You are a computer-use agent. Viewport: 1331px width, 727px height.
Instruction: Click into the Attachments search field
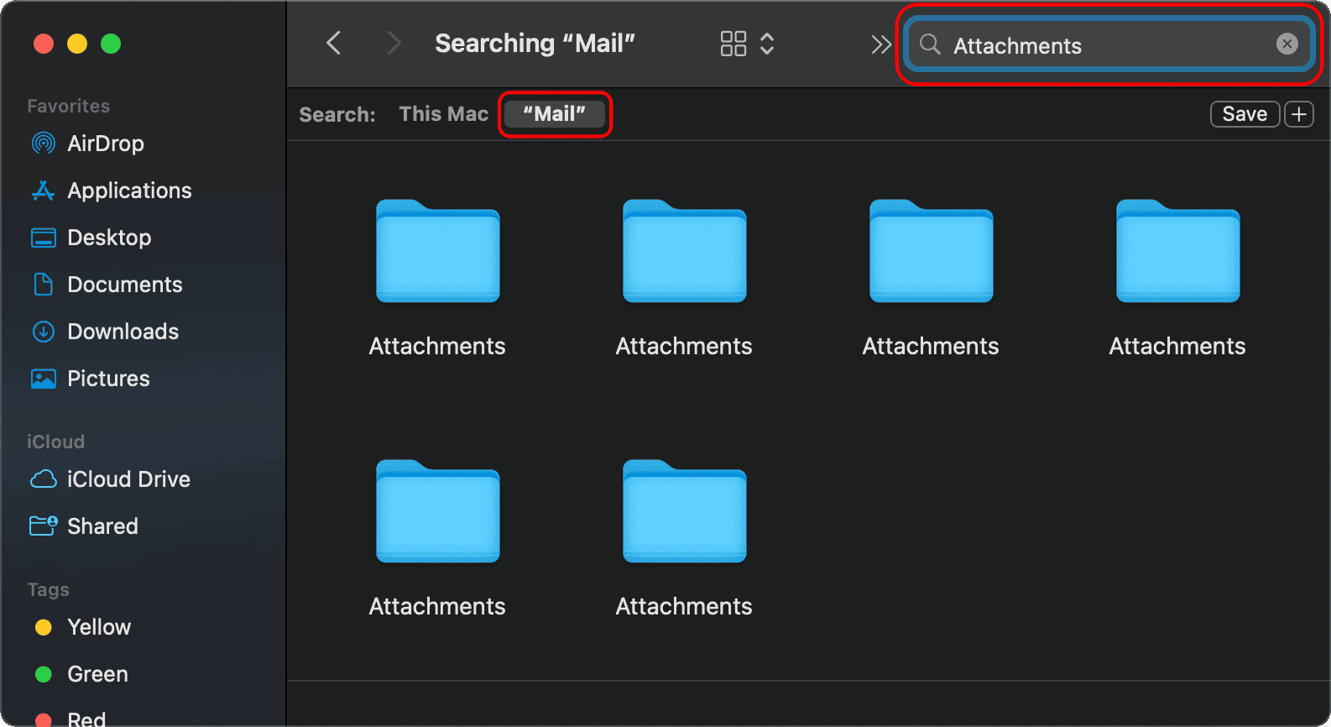click(x=1099, y=45)
